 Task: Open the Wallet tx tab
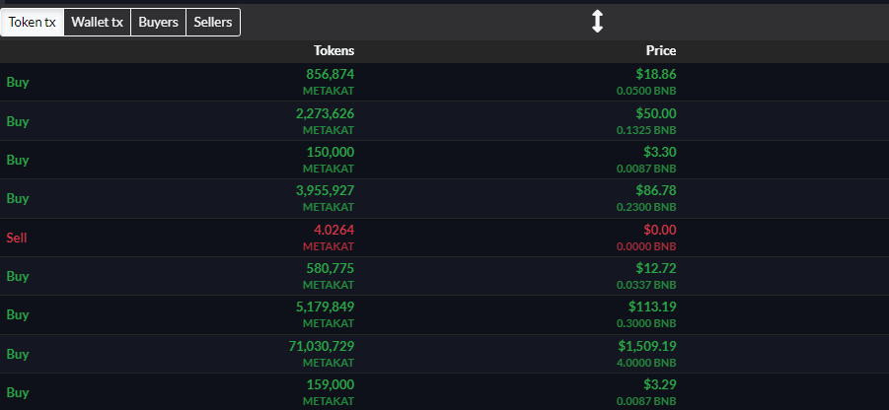pos(97,22)
